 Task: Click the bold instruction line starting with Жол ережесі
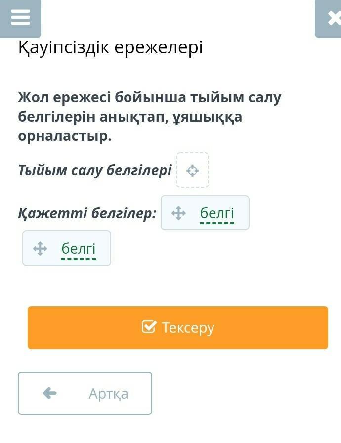[150, 97]
